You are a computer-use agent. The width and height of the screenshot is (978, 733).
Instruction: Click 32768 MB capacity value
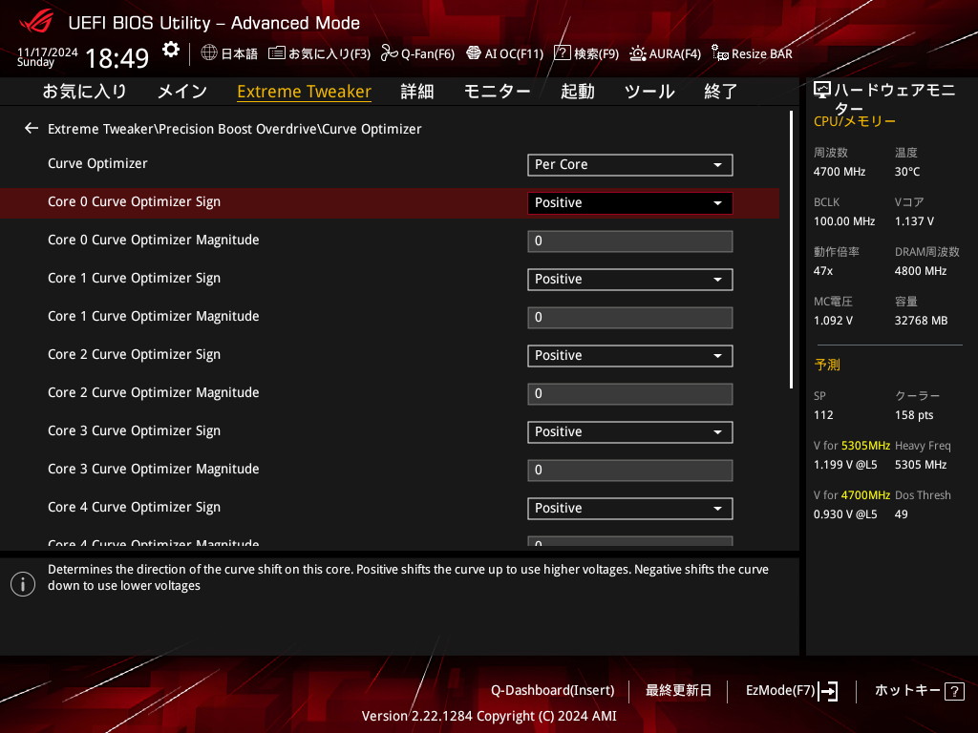coord(922,321)
